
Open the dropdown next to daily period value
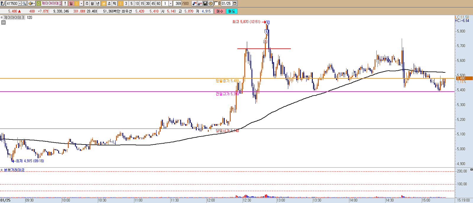click(x=81, y=4)
